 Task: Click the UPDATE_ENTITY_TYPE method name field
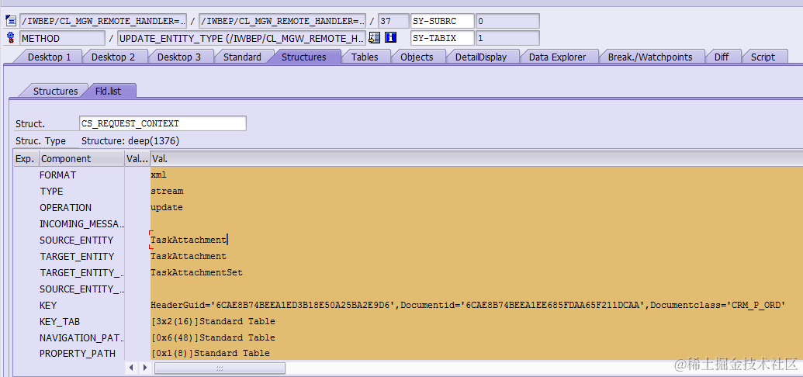242,38
